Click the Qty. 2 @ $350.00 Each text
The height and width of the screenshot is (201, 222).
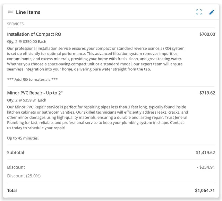(27, 42)
